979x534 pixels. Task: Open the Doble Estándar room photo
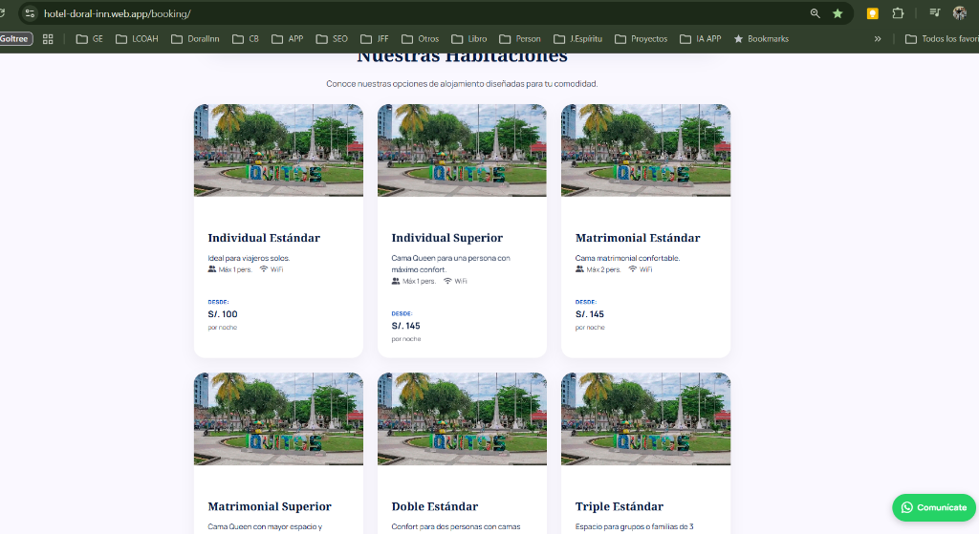(462, 419)
